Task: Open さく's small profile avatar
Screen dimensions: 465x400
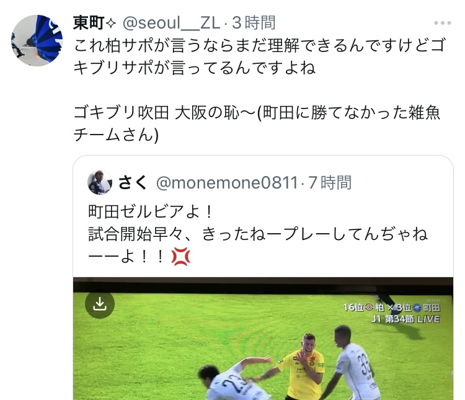Action: [100, 182]
